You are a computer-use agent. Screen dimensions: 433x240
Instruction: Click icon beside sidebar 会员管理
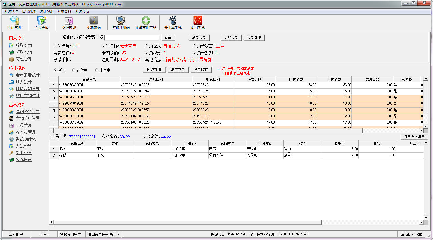(x=11, y=126)
